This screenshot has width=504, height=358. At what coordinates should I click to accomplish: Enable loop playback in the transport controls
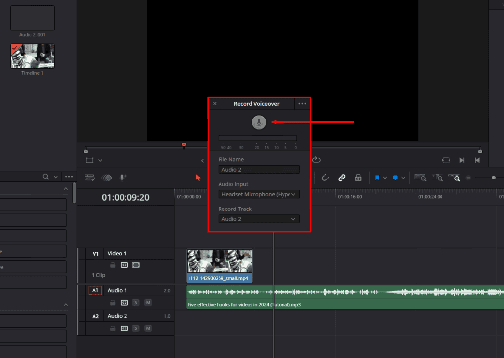pos(316,160)
